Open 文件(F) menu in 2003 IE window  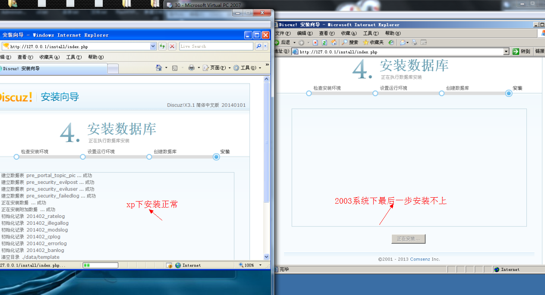(x=283, y=33)
